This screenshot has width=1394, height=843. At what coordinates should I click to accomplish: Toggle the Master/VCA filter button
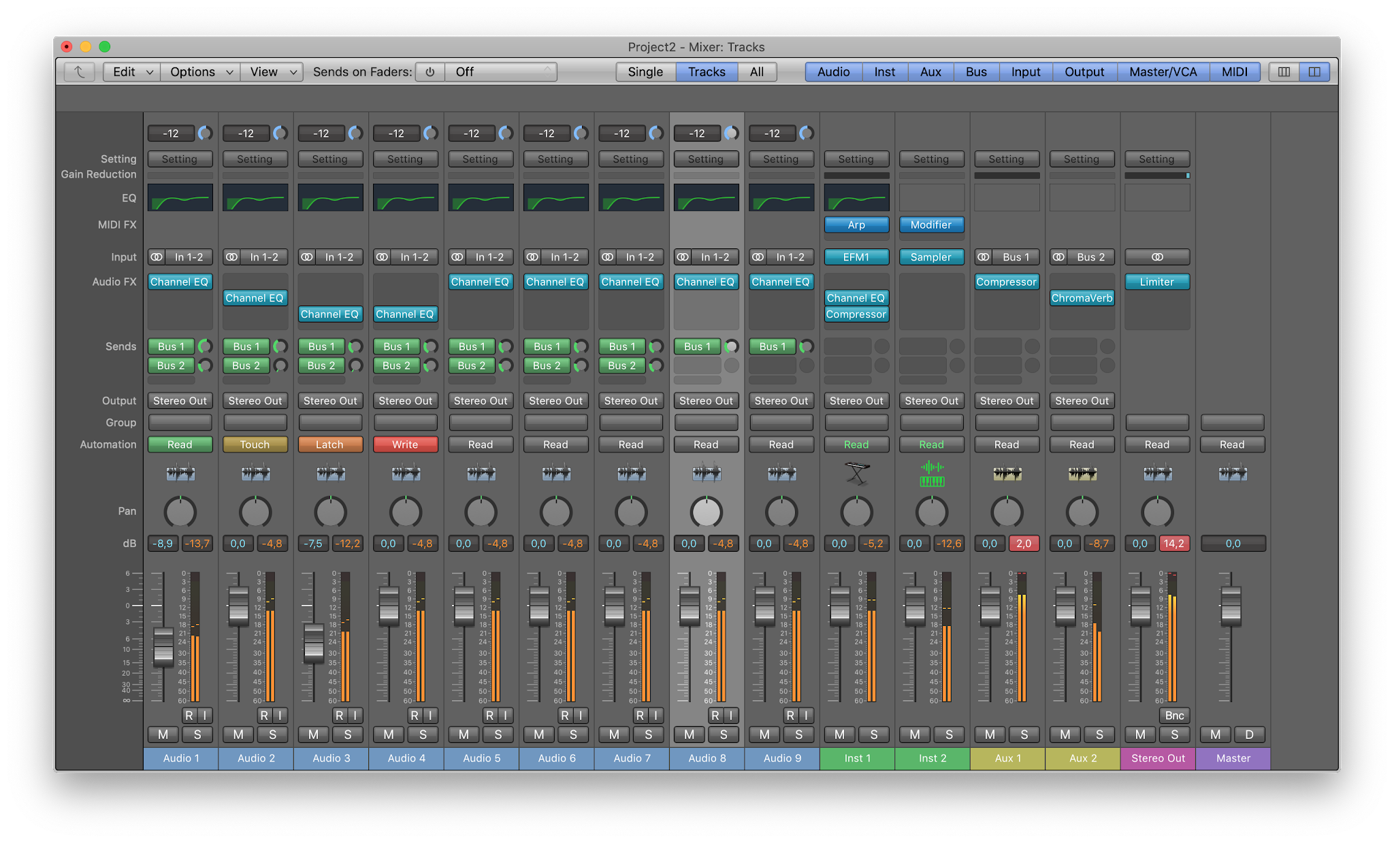coord(1163,71)
